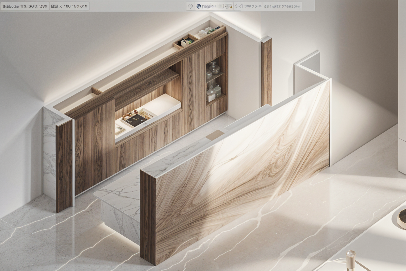
Task: Click the leftmost label in the top-left bar
Action: (11, 6)
